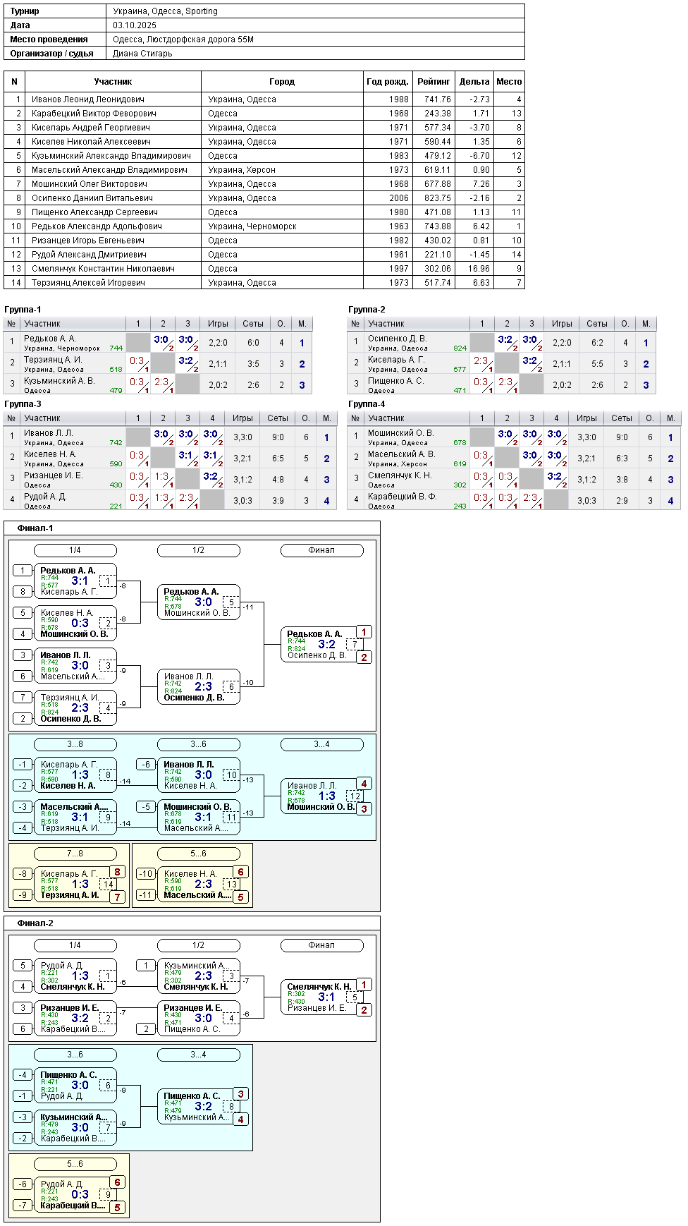Click the birth year 2006

click(x=399, y=198)
